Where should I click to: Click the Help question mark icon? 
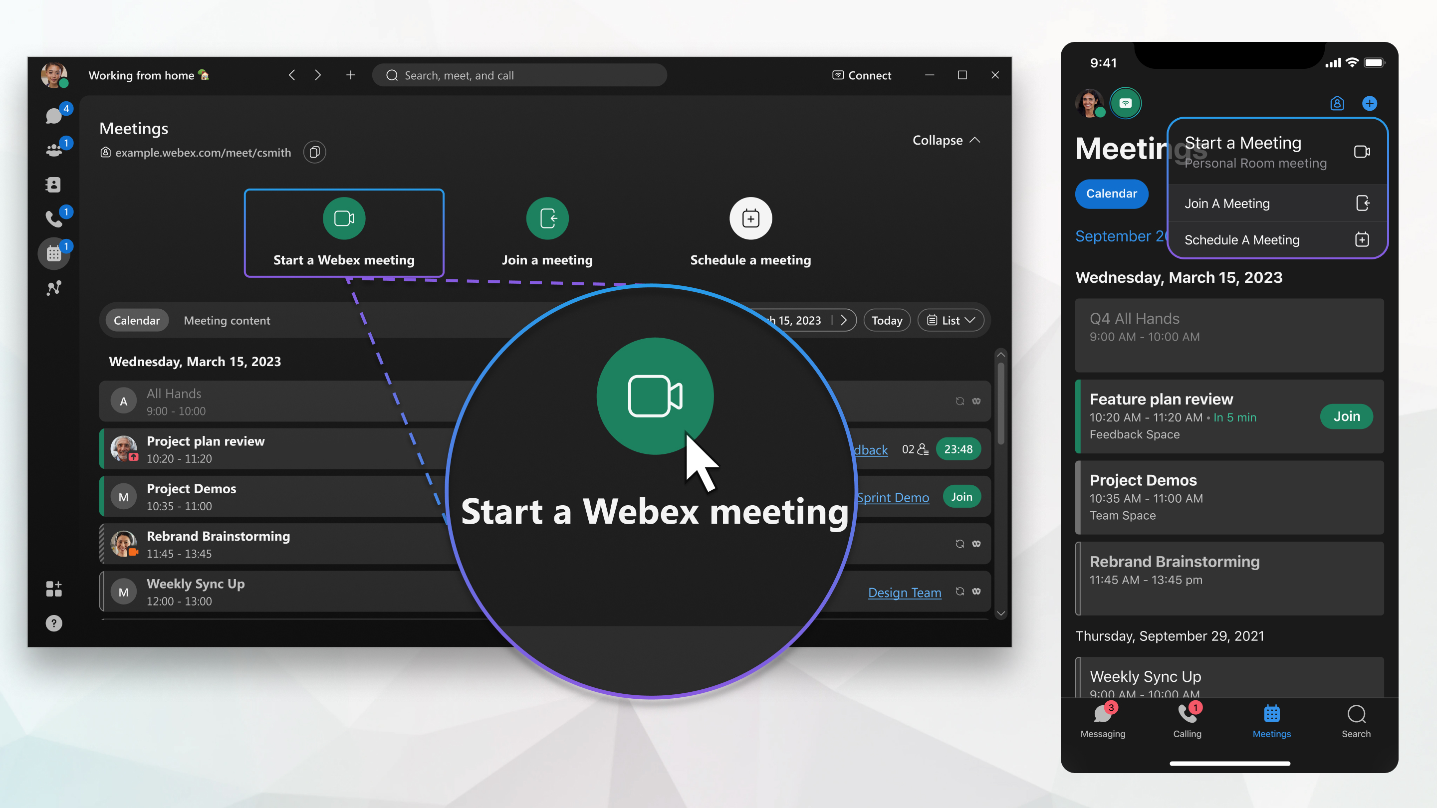pos(54,623)
